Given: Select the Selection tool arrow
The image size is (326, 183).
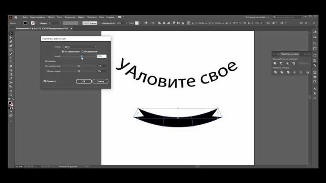Looking at the screenshot, I should click(11, 33).
